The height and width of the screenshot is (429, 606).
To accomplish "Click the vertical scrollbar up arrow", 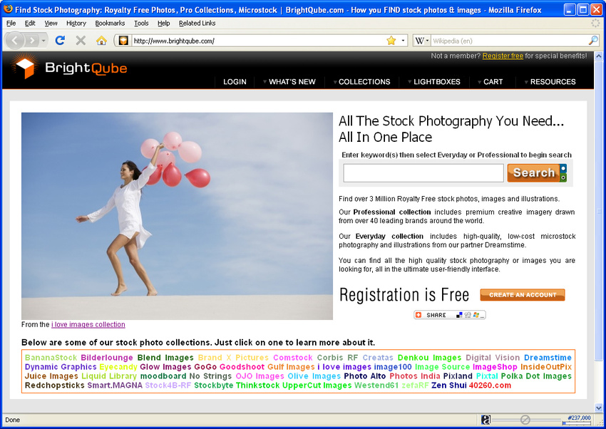I will [x=599, y=56].
